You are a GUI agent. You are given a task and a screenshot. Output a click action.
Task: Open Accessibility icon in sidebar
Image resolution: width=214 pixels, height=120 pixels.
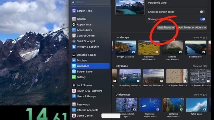point(74,30)
